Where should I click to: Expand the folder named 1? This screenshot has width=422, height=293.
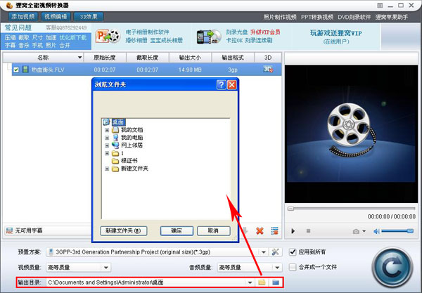107,153
